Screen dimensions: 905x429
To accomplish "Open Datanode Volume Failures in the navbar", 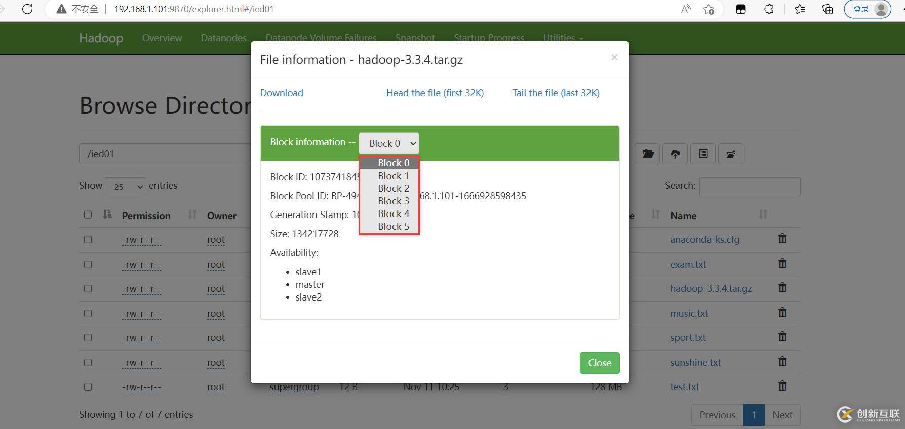I will tap(321, 38).
